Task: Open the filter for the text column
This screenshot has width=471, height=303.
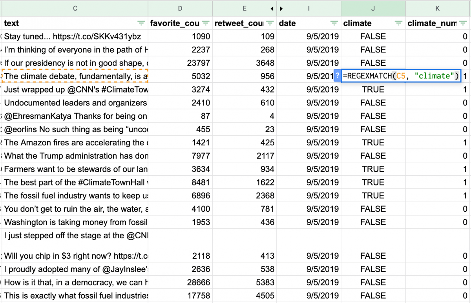Action: point(141,23)
